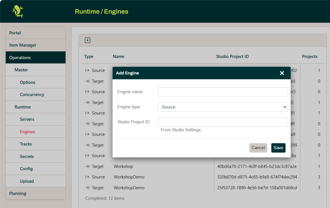Click the frog logo in the header
330x208 pixels.
tap(17, 11)
